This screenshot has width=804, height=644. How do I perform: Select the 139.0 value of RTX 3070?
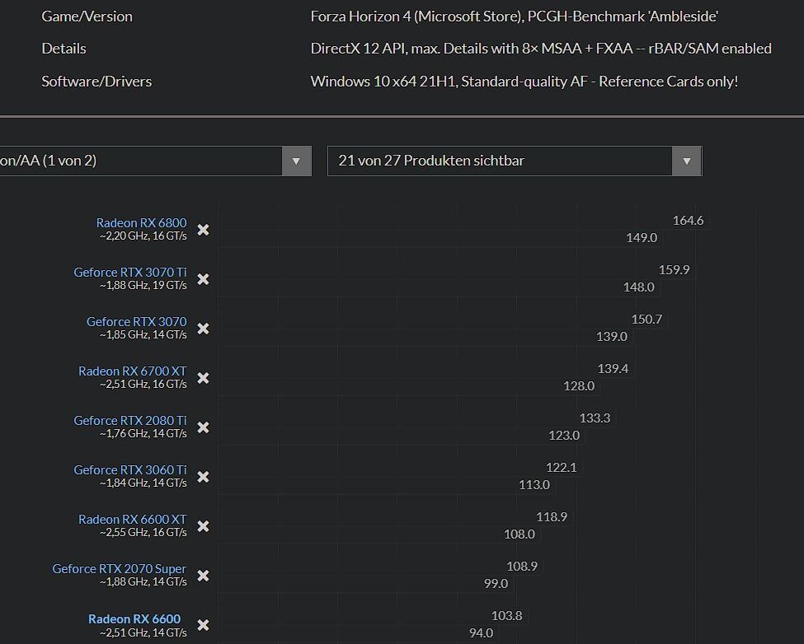(612, 336)
